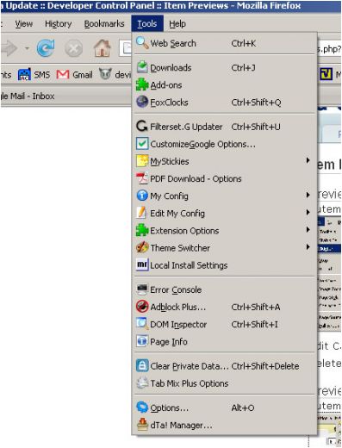This screenshot has width=342, height=448.
Task: Click the CustomizeGoogle checkmark icon
Action: point(142,144)
